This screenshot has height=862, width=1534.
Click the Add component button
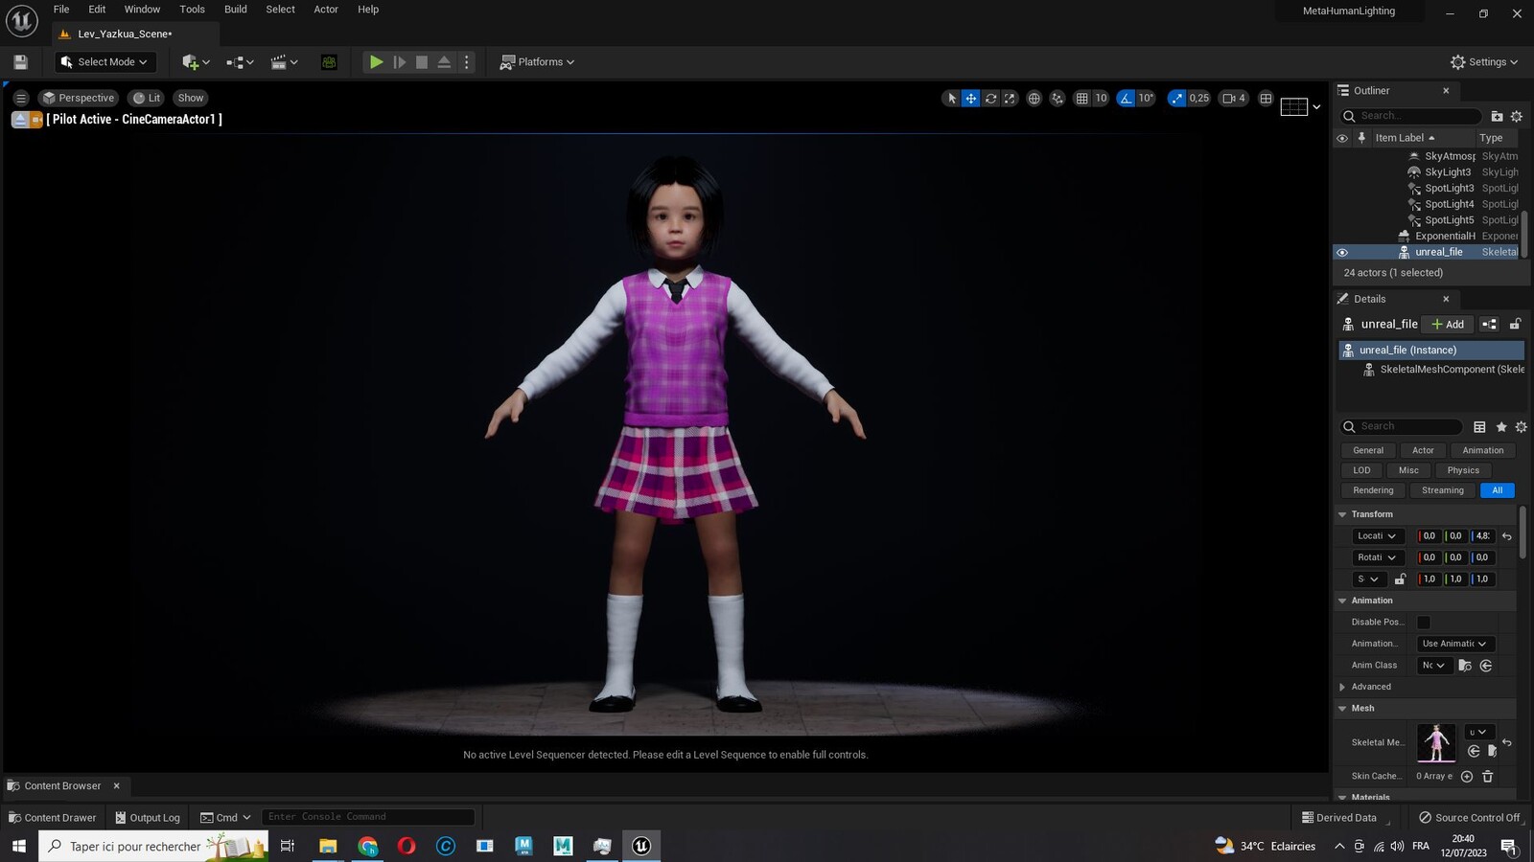(1448, 325)
